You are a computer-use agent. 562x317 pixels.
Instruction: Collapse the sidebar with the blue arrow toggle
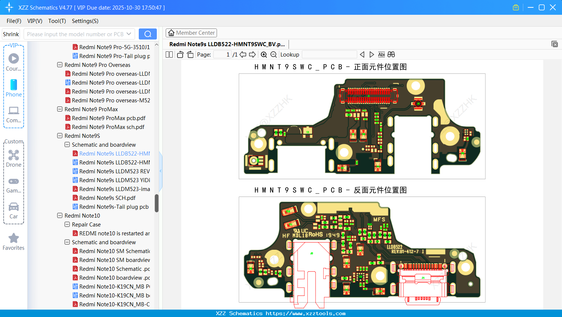coord(160,171)
